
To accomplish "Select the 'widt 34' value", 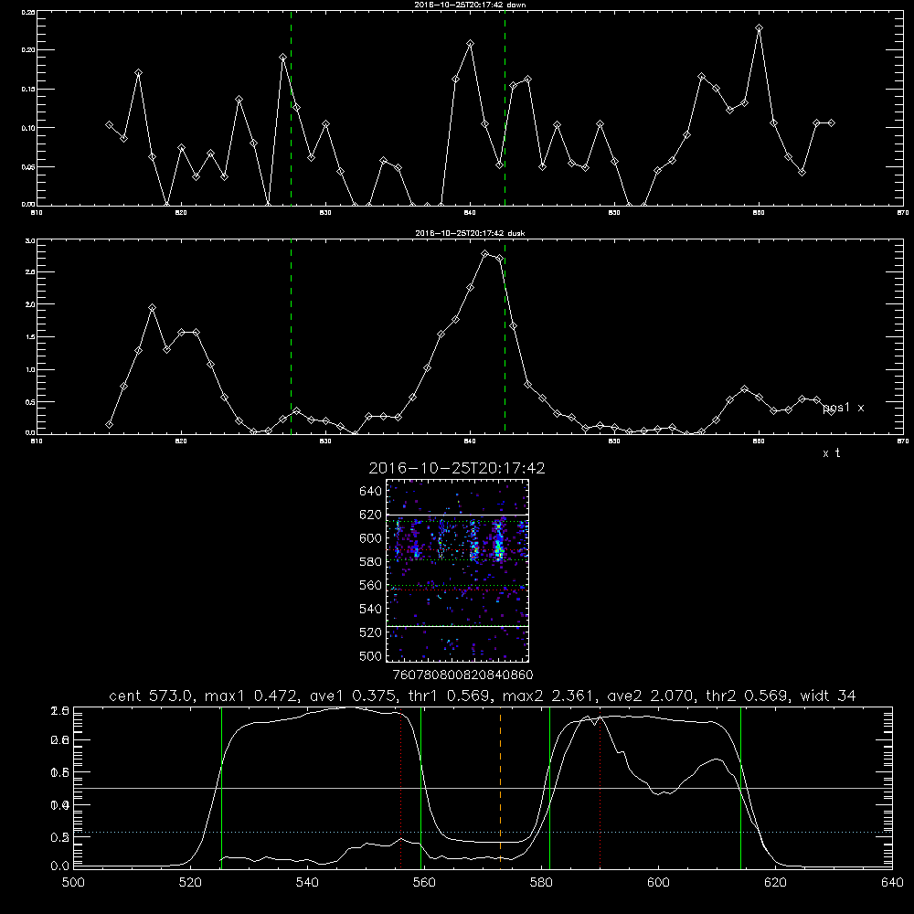I will tap(828, 696).
